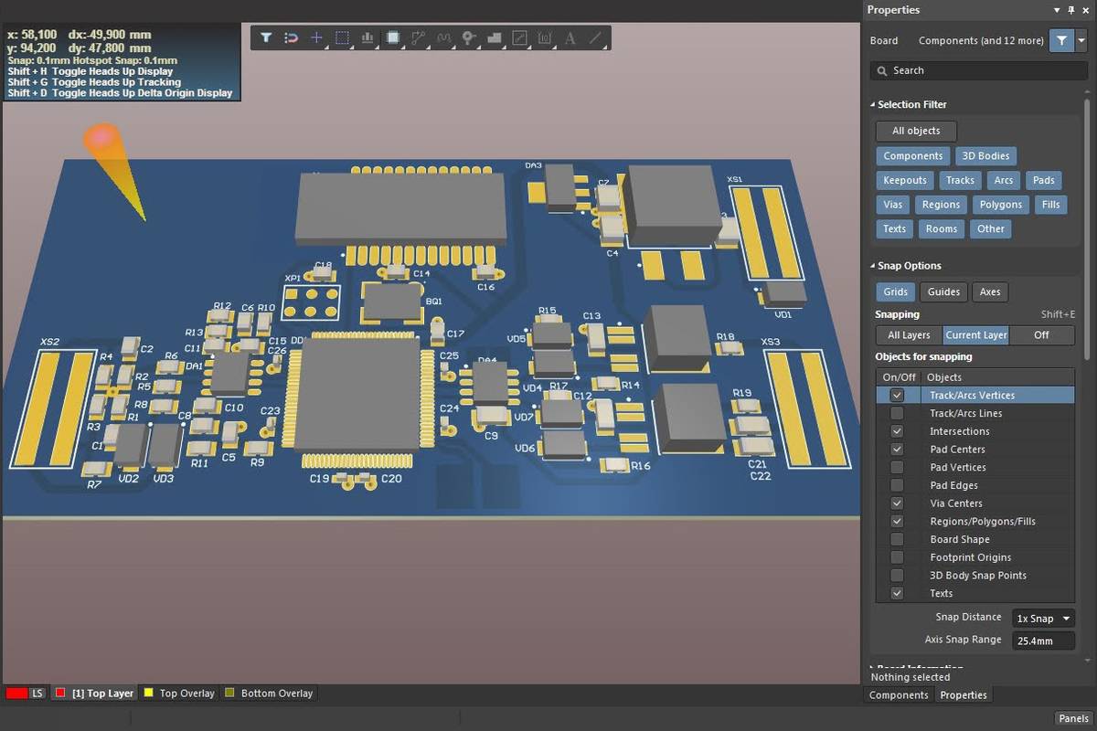Open the Selection Filter tool in Active Bar

pos(266,38)
